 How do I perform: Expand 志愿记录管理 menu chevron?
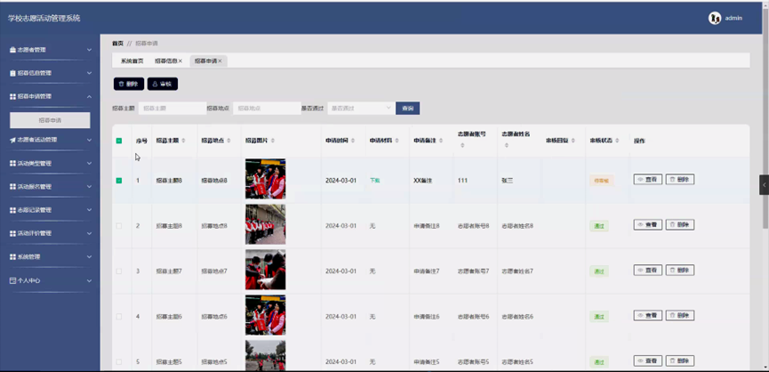[x=89, y=210]
